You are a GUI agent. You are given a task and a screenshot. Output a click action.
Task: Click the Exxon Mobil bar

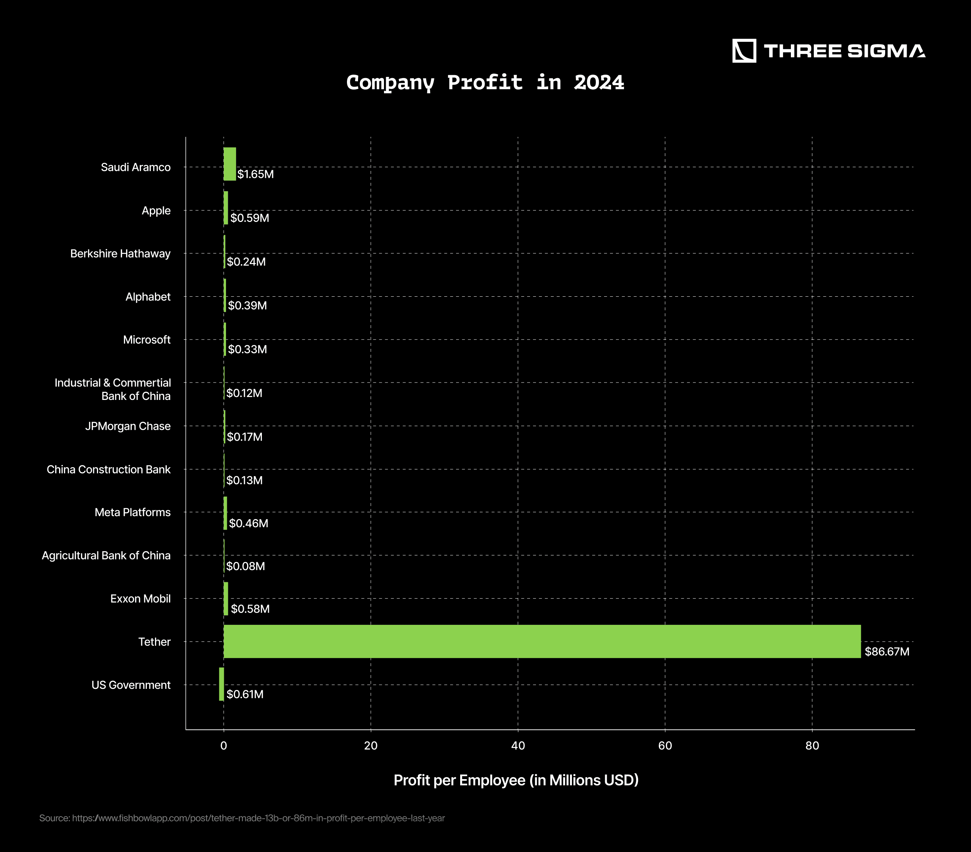[x=226, y=598]
